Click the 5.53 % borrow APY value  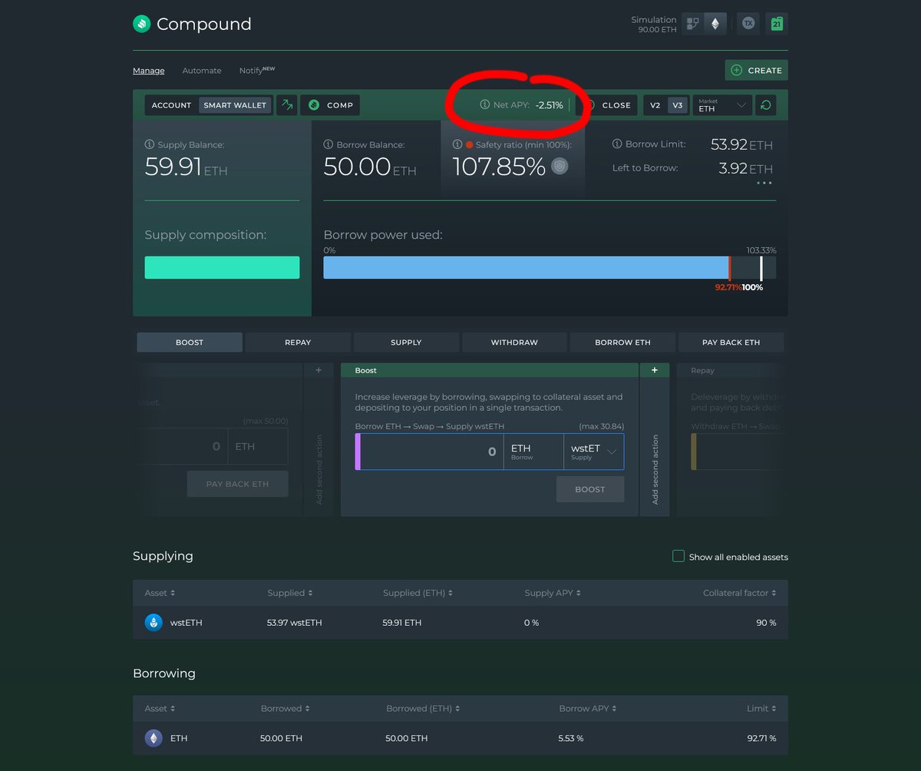[571, 738]
